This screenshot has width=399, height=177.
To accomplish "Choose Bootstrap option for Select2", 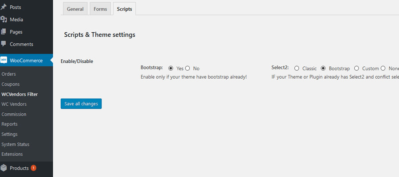I will tap(323, 69).
